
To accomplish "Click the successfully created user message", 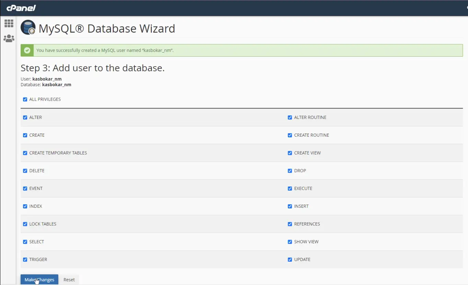I will 105,50.
